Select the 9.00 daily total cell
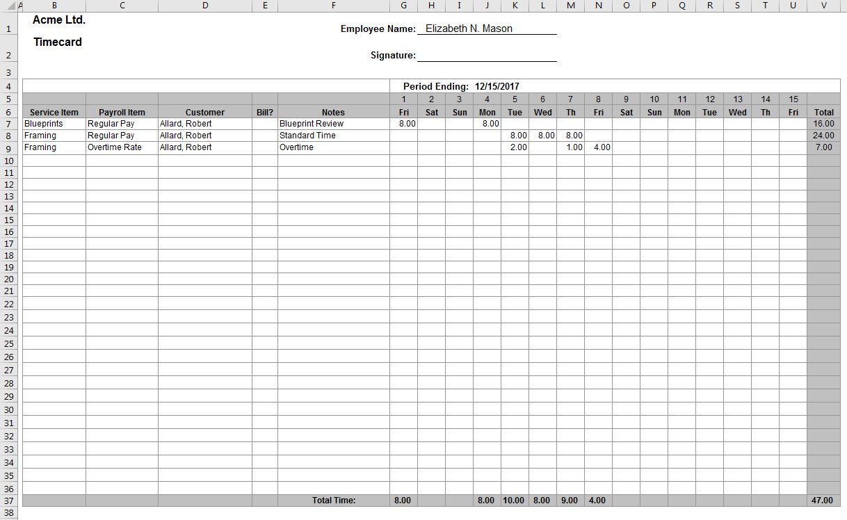The height and width of the screenshot is (520, 847). tap(570, 501)
